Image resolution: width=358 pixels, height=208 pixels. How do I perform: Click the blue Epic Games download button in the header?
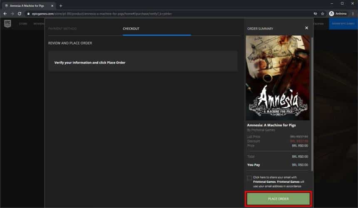343,24
